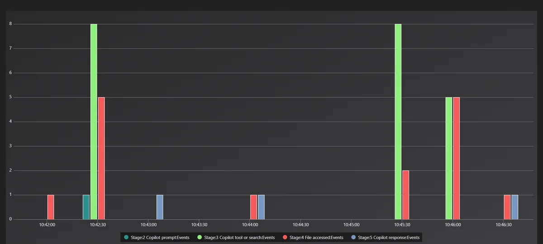
Task: Select the red 5-event bar near 10:42:30
Action: click(101, 158)
